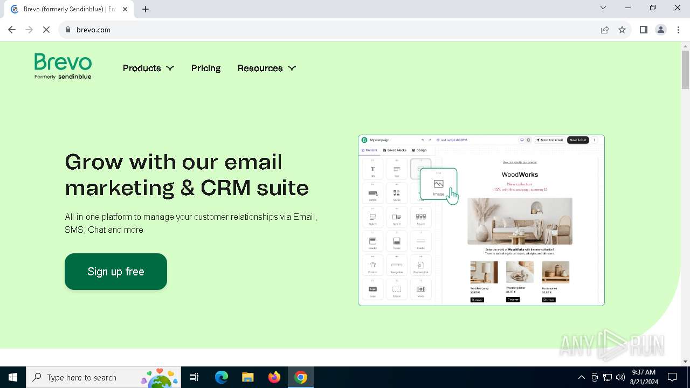Stop page loading with X button
The height and width of the screenshot is (388, 690).
point(46,30)
